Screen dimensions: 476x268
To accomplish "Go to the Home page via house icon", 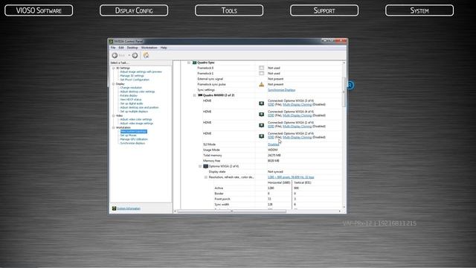I will 146,55.
